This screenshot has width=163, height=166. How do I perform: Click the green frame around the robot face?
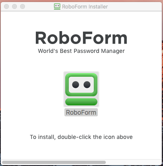[81, 75]
